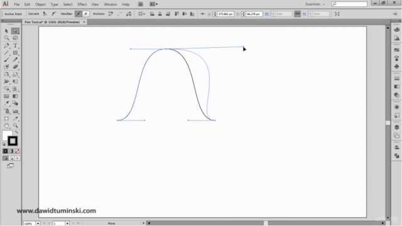Select the Magic Wand tool
The width and height of the screenshot is (402, 226).
(6, 38)
